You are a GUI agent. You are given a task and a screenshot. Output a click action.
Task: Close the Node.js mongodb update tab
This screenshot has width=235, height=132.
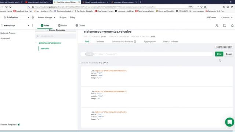(108, 2)
